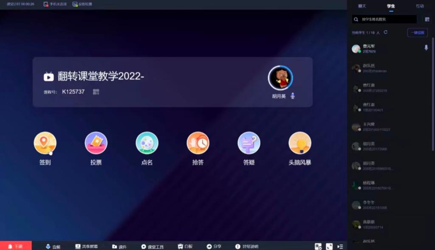The height and width of the screenshot is (250, 435).
Task: Start a 投票 voting activity
Action: point(96,143)
